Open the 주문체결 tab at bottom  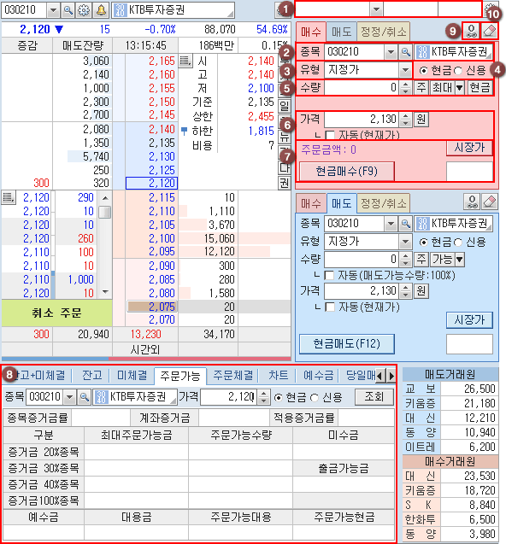pos(233,376)
